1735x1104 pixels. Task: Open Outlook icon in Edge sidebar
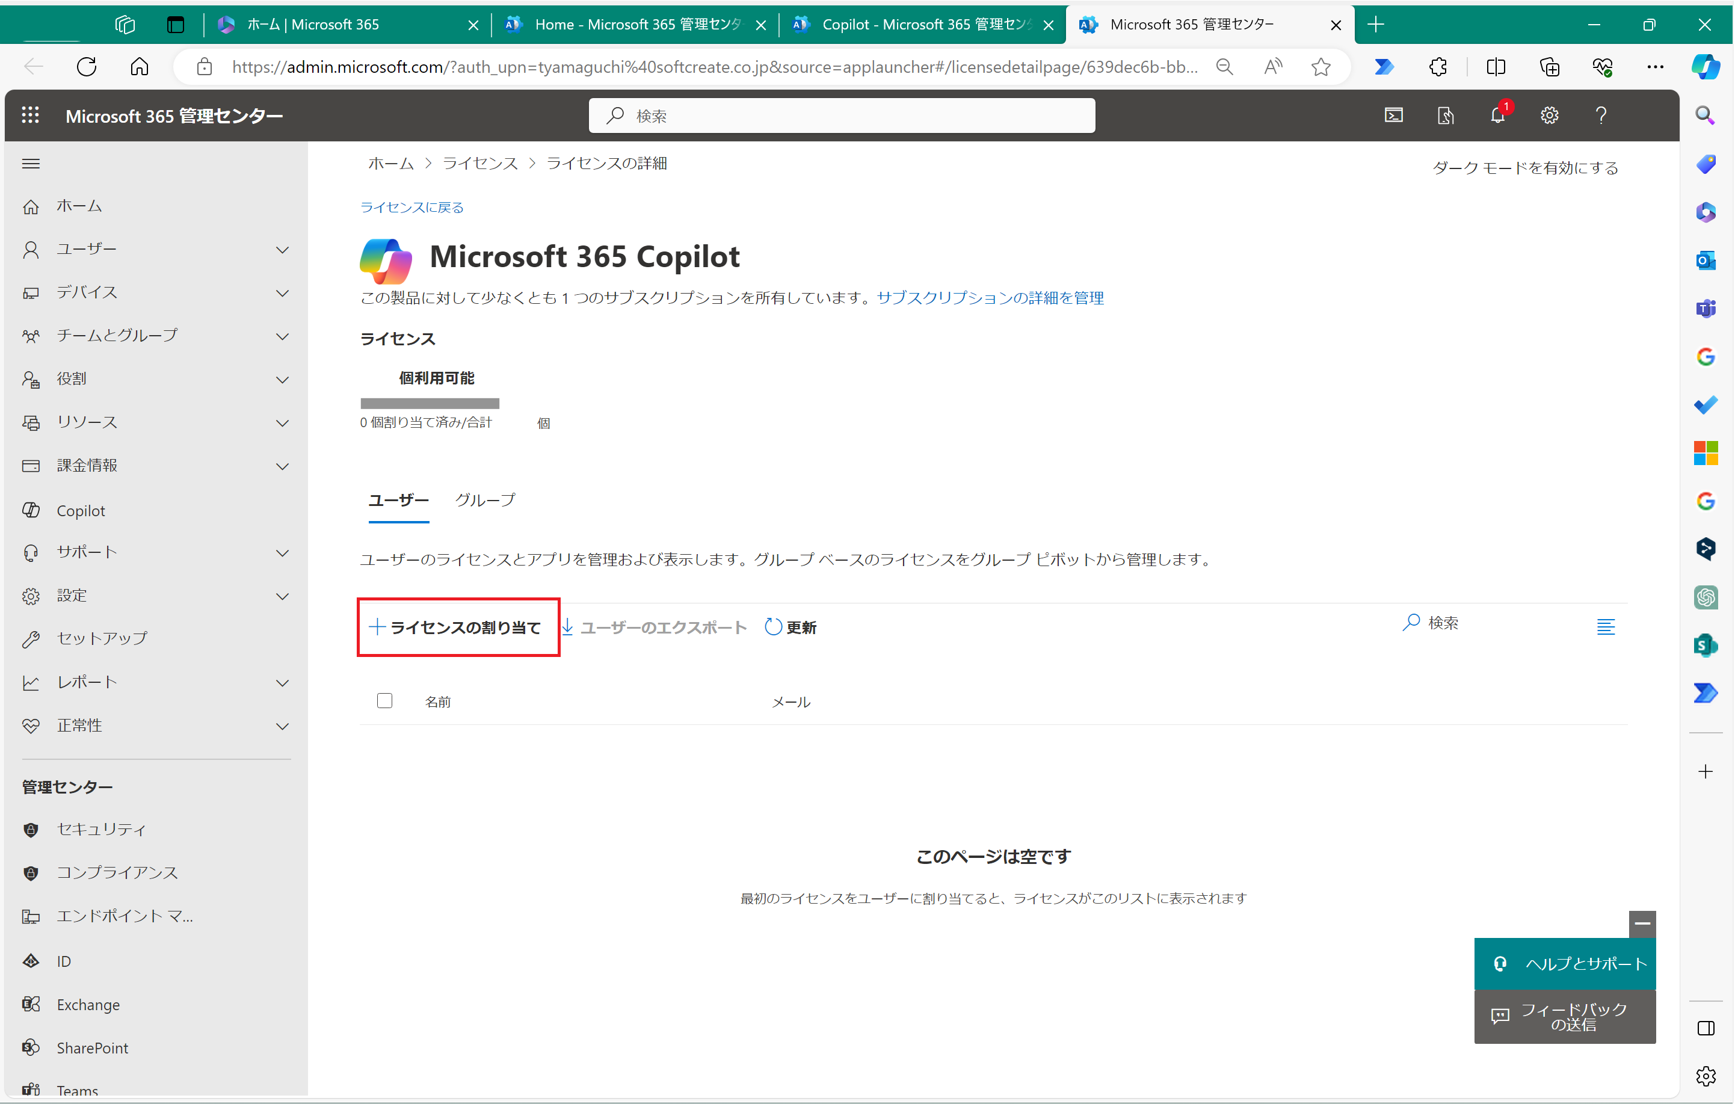[x=1706, y=260]
